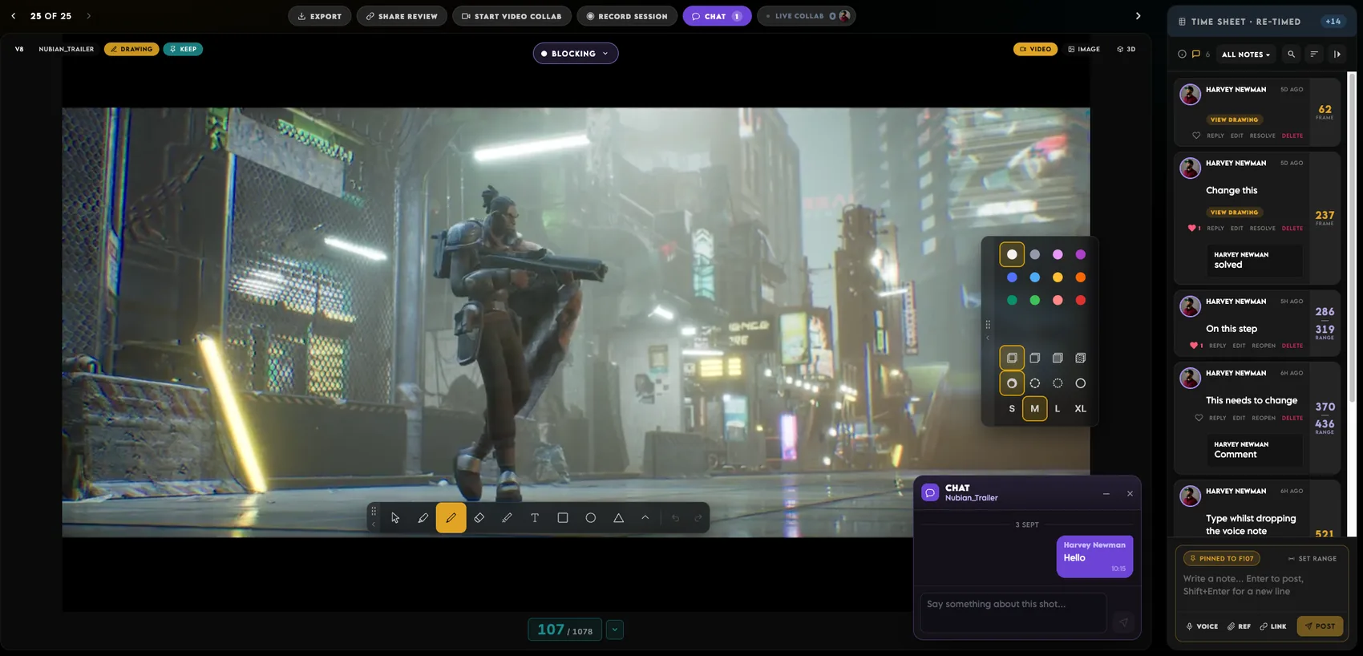This screenshot has height=656, width=1363.
Task: View drawing on frame 62 note
Action: [1234, 119]
